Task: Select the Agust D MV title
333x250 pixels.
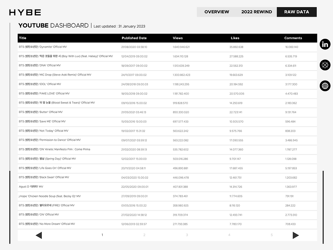Action: [x=31, y=186]
